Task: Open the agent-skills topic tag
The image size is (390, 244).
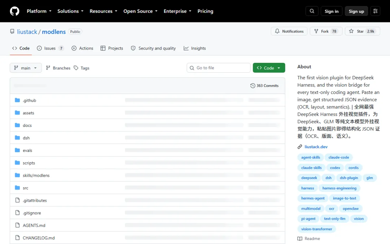Action: coord(311,157)
